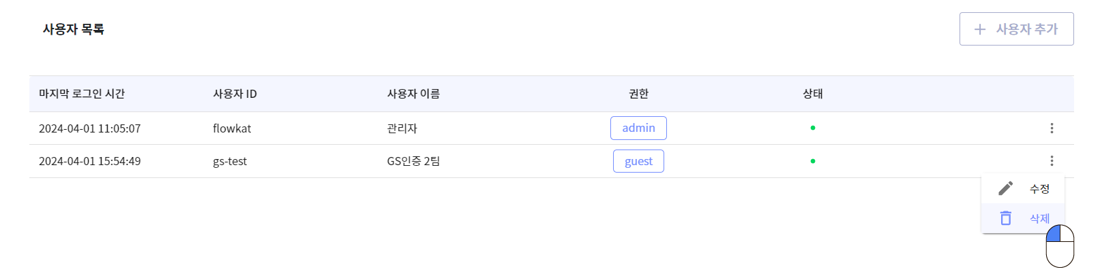
Task: Click the trash can icon beside 삭제
Action: click(x=1005, y=218)
